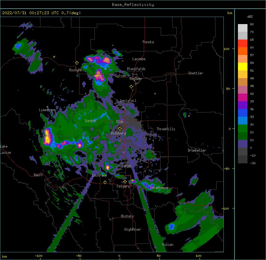Viewport: 266px width, 260px height.
Task: Click the km unit label beside the timestamp row
Action: click(x=230, y=13)
